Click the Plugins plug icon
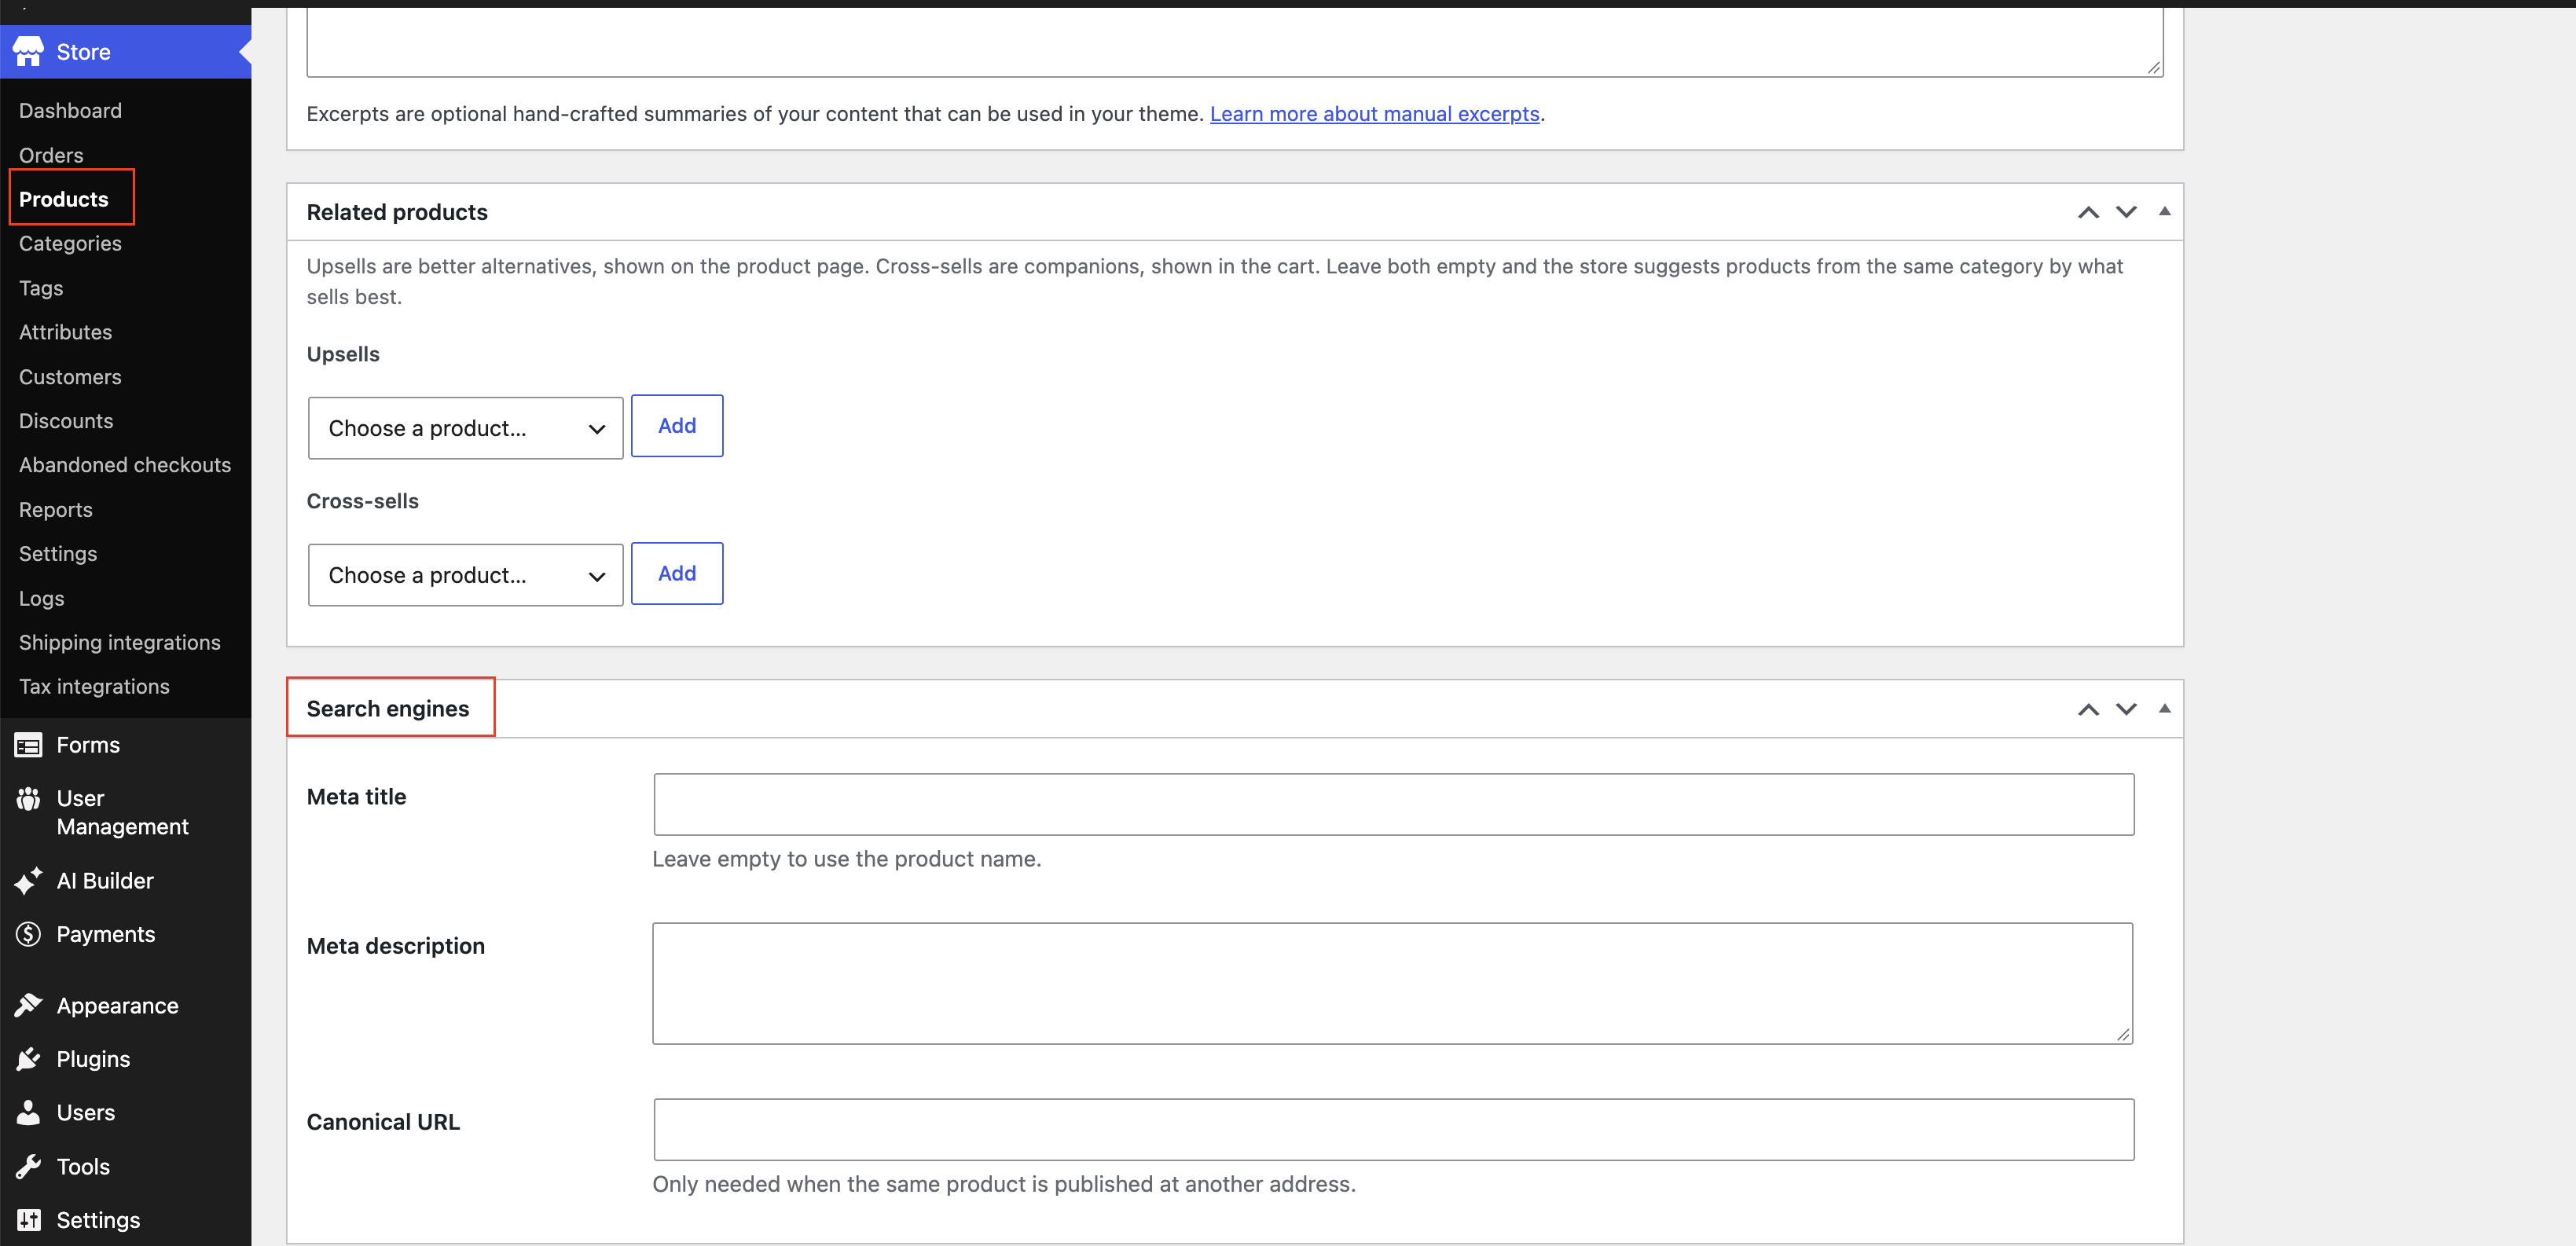The height and width of the screenshot is (1246, 2576). [28, 1058]
